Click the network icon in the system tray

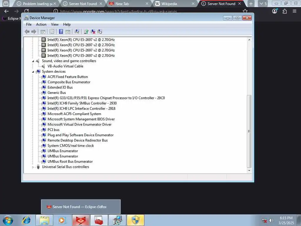[x=264, y=220]
